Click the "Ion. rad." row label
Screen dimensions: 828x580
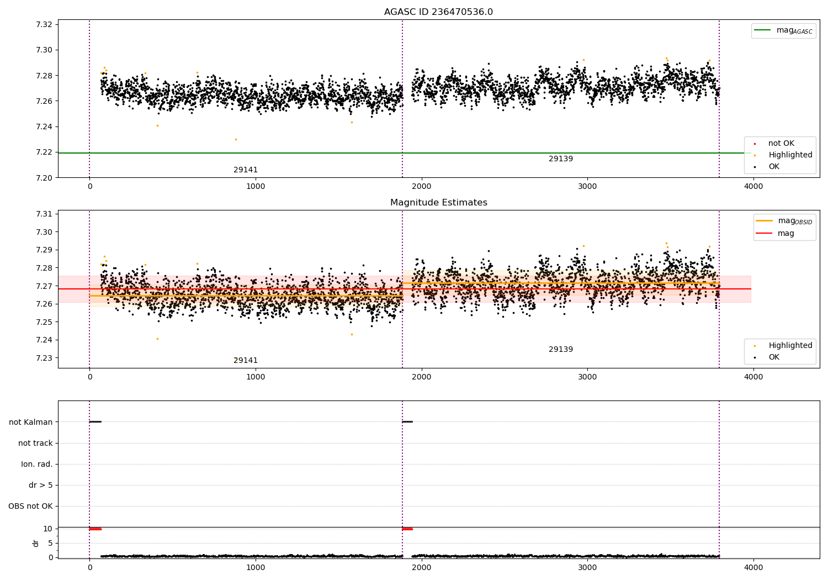click(37, 464)
